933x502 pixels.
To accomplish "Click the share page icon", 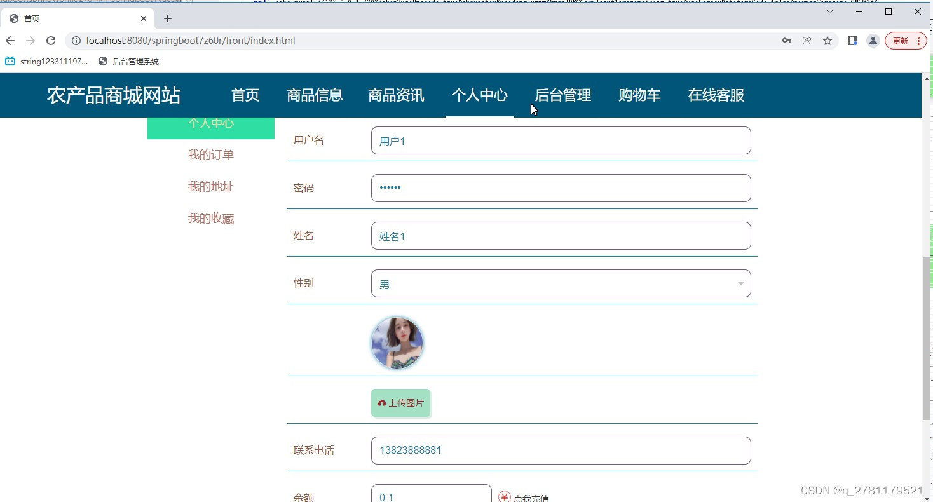I will (807, 41).
